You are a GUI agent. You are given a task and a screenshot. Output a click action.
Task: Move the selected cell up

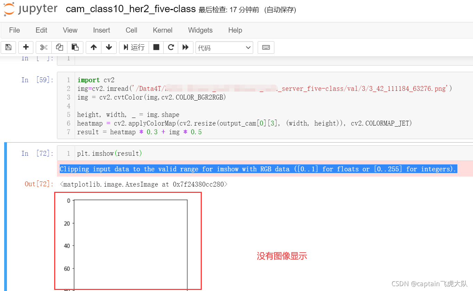pos(93,47)
